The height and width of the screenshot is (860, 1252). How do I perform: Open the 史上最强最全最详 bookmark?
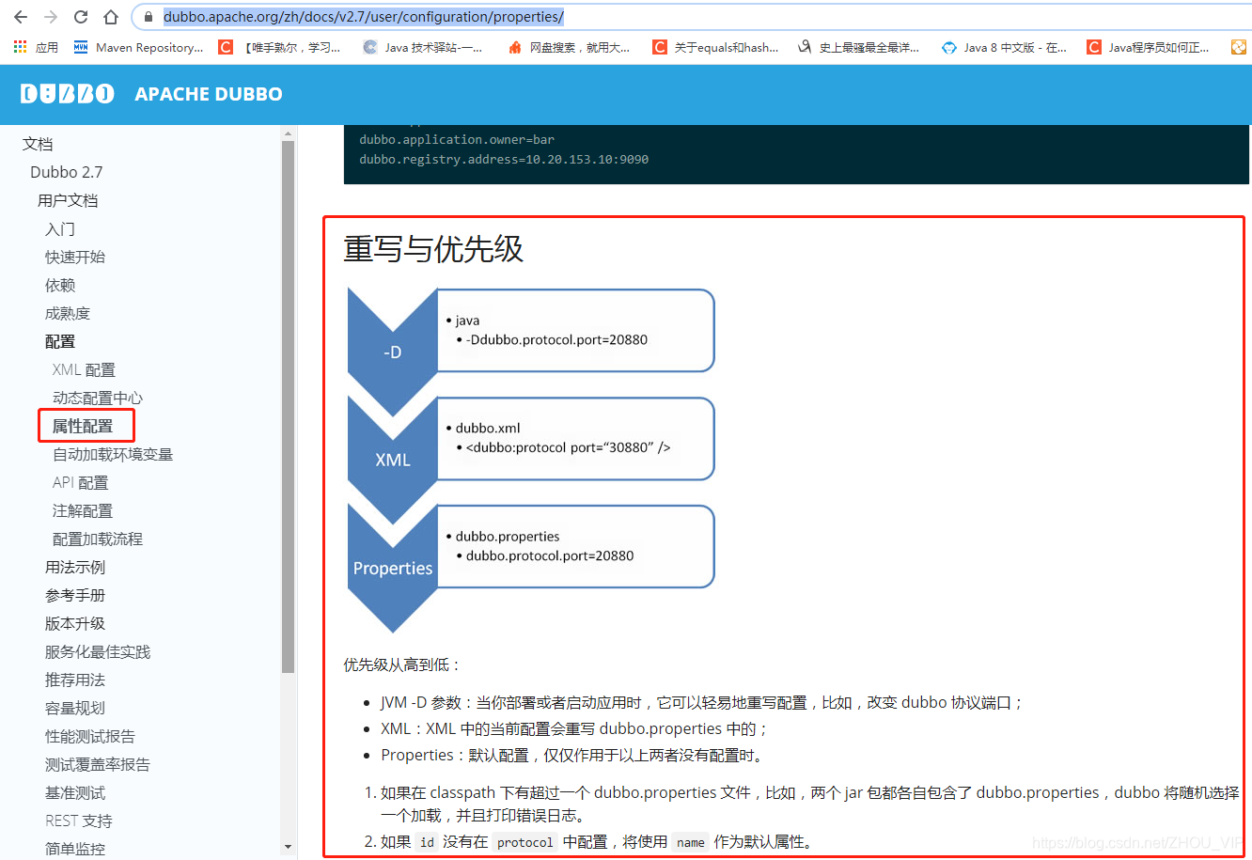[x=858, y=47]
